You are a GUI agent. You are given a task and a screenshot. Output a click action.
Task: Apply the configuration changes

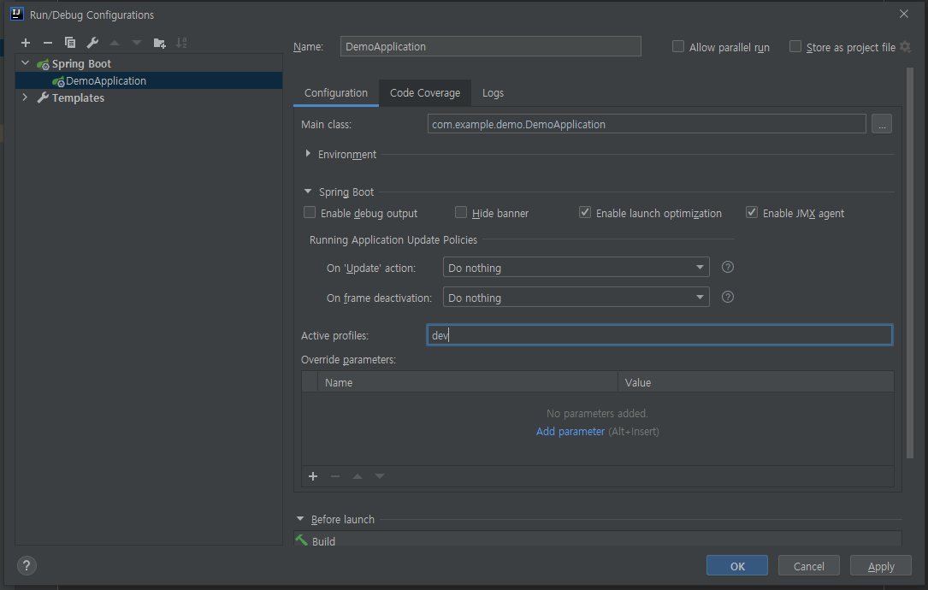(x=881, y=566)
